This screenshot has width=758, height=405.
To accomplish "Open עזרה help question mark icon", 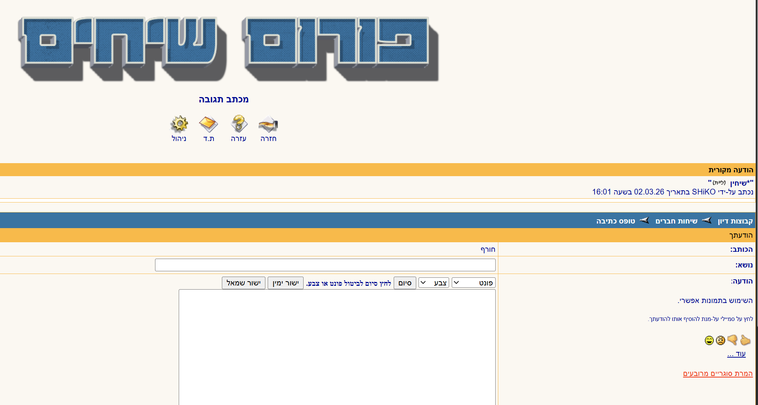I will point(239,124).
